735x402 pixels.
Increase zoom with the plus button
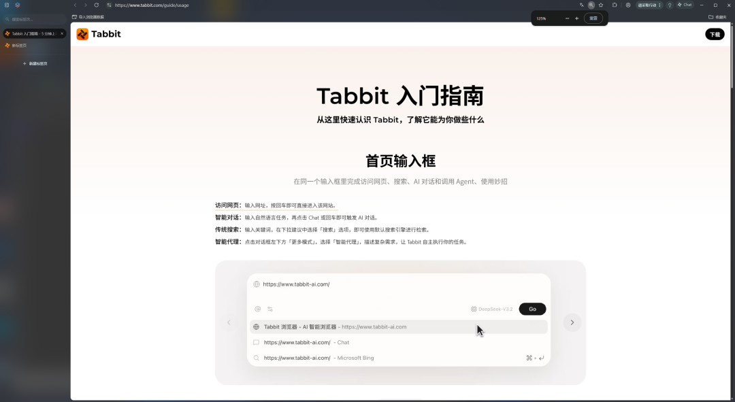576,18
